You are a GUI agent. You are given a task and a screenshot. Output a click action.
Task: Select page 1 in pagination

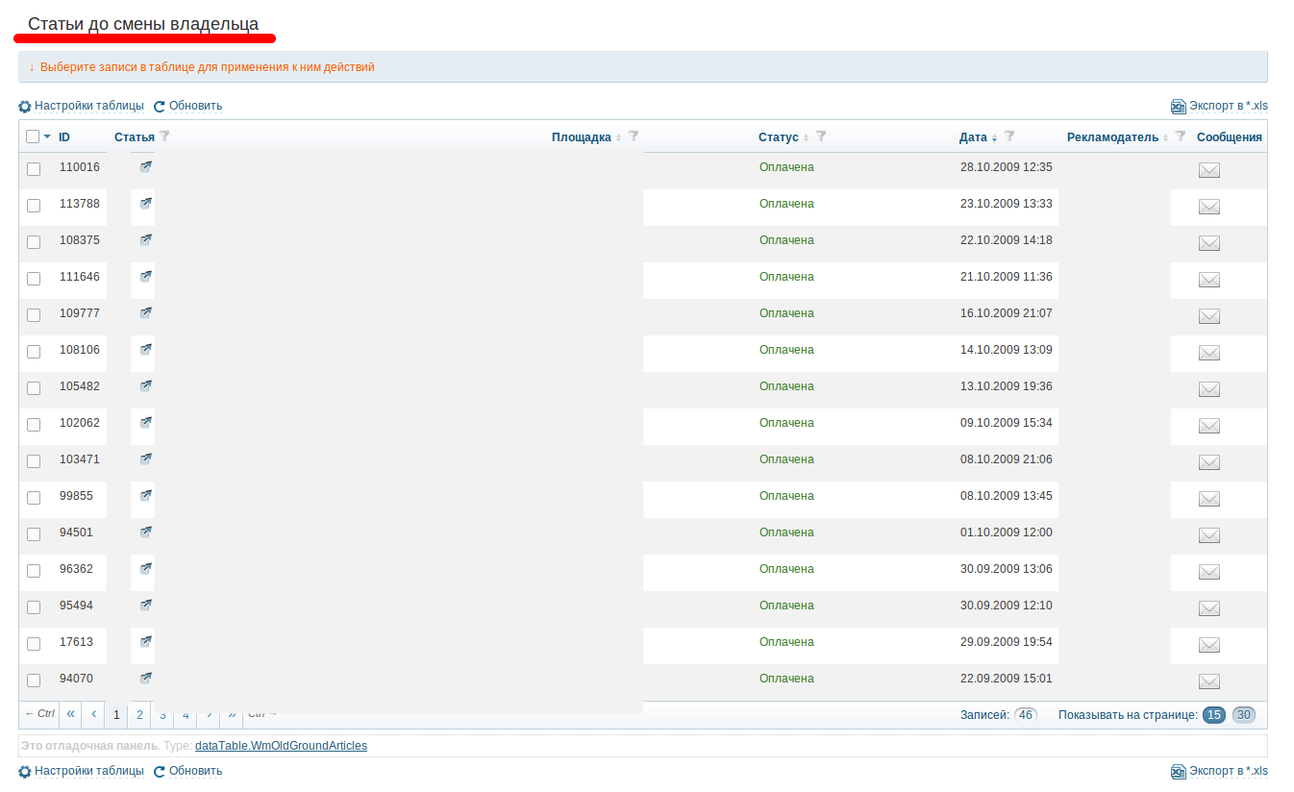116,714
